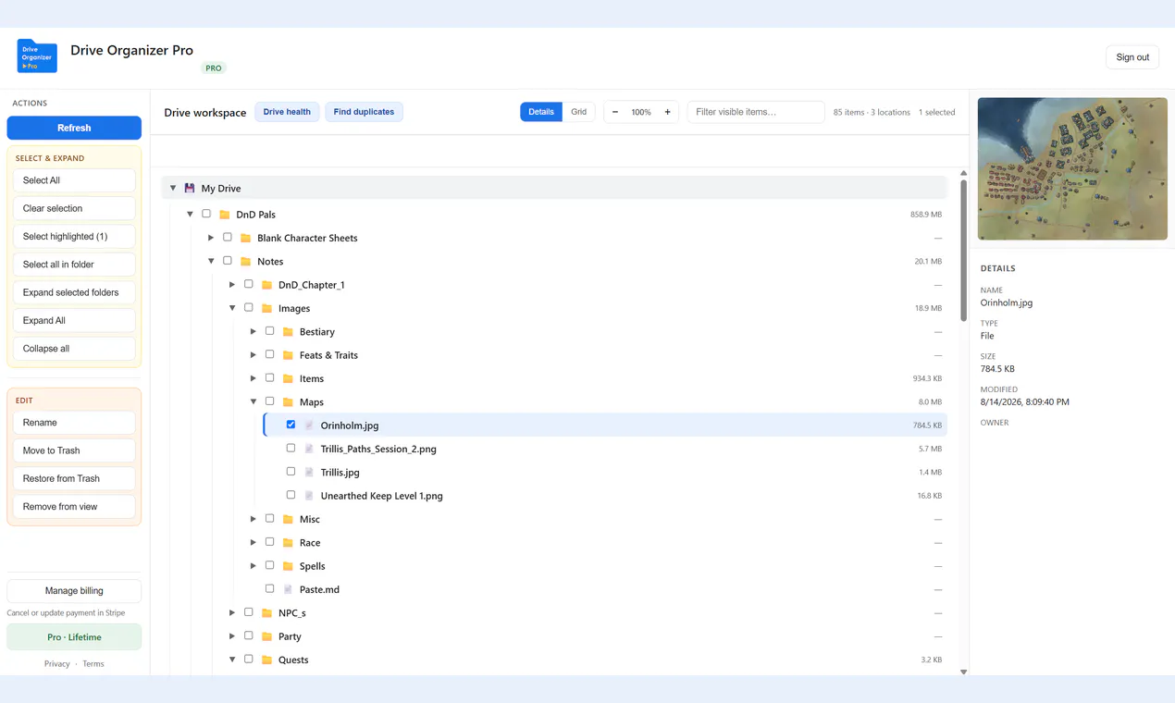Click the Race folder icon

(x=288, y=543)
